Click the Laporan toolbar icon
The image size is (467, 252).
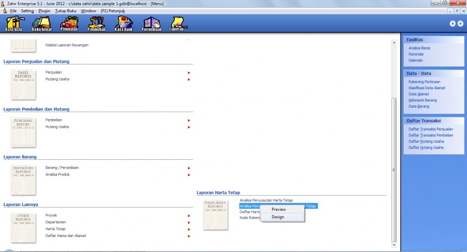coord(177,24)
